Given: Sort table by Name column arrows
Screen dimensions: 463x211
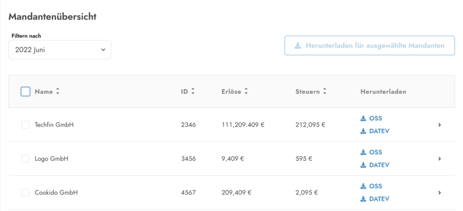Looking at the screenshot, I should [x=57, y=92].
